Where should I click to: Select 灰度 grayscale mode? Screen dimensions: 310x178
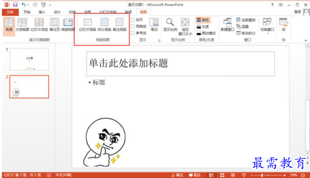pyautogui.click(x=203, y=27)
